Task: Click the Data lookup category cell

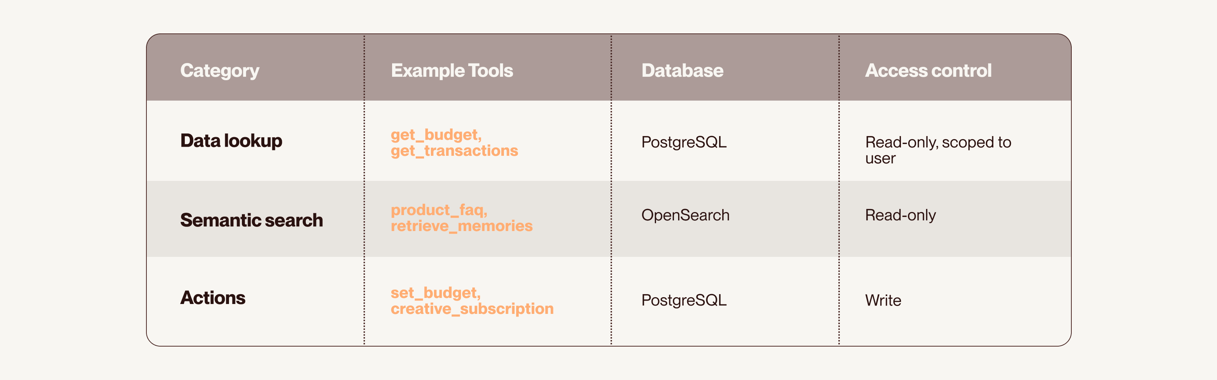Action: (231, 141)
